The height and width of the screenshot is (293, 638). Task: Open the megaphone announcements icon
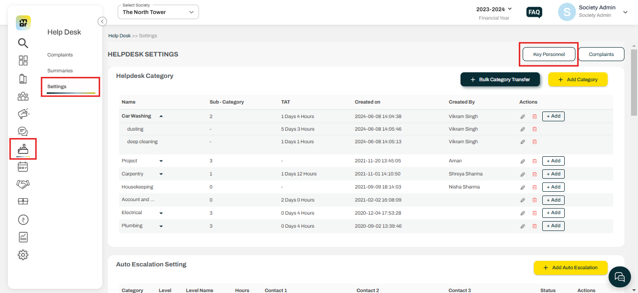pos(23,113)
